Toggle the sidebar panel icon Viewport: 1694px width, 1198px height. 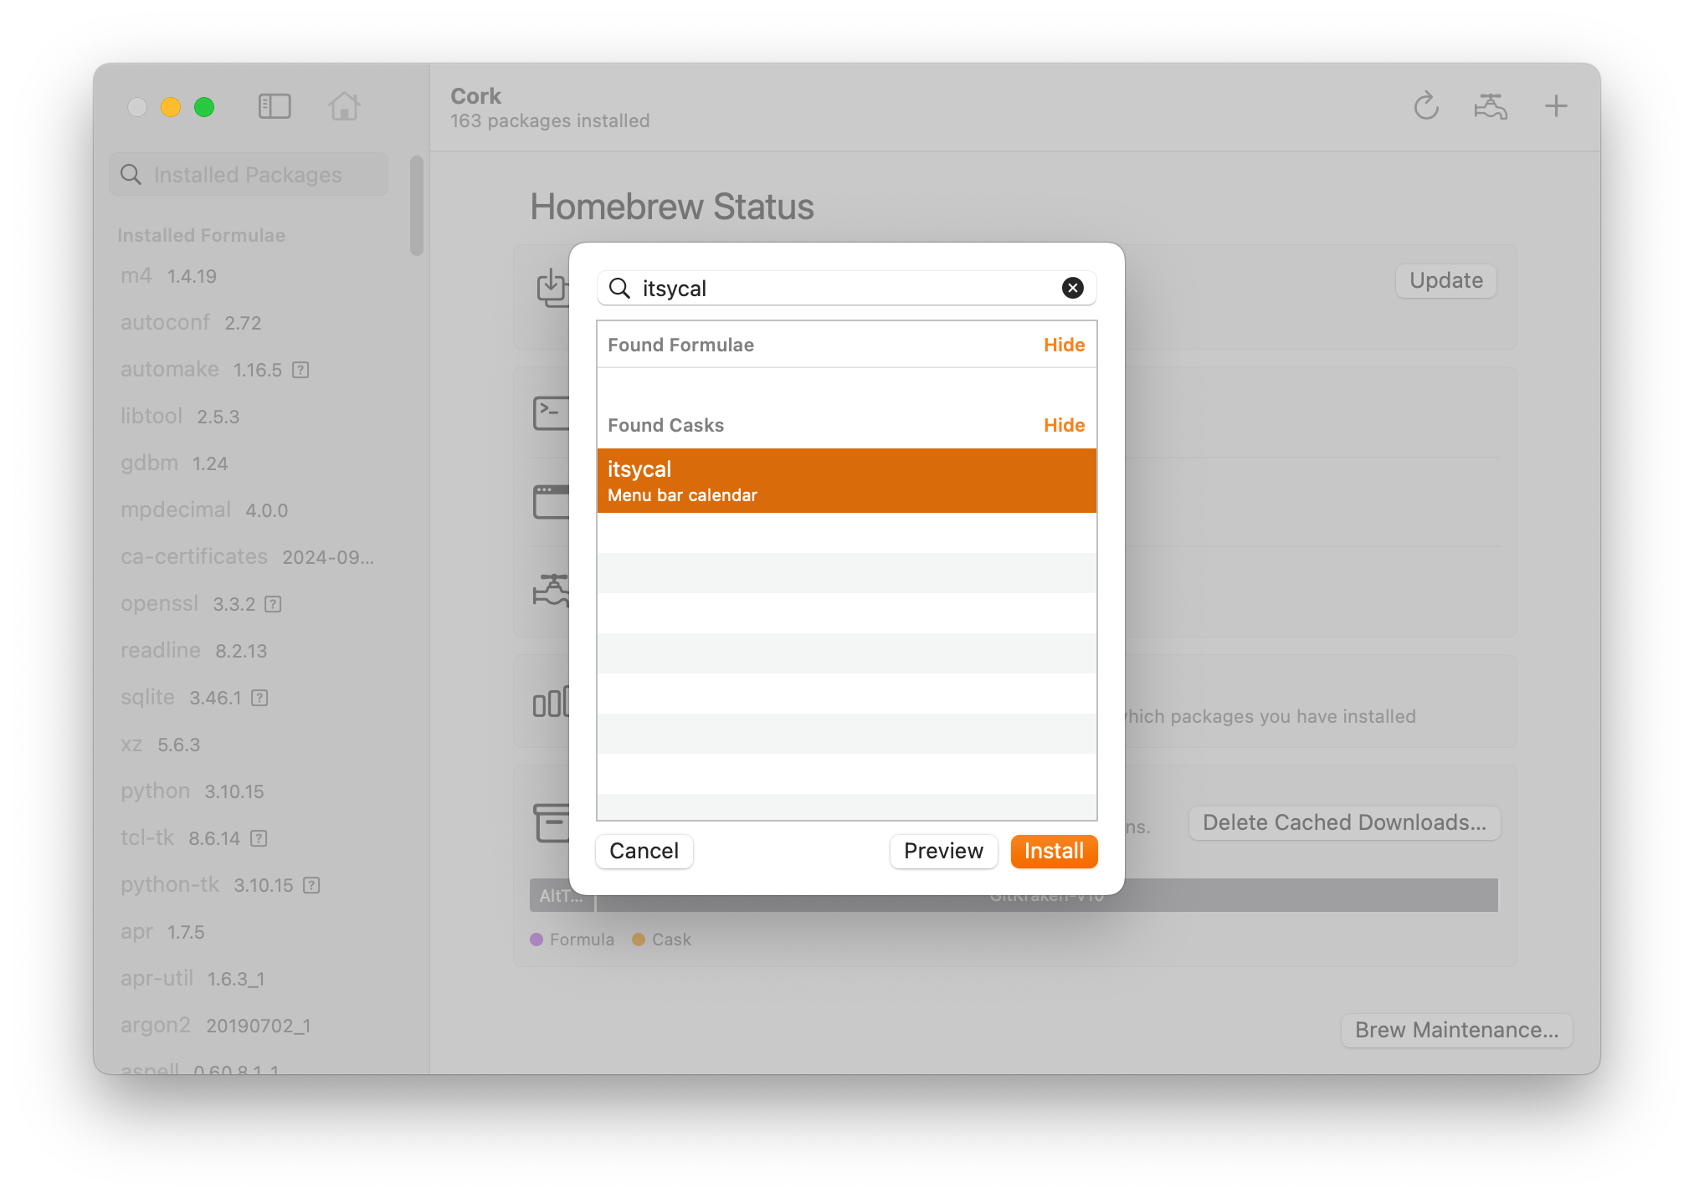click(x=275, y=106)
